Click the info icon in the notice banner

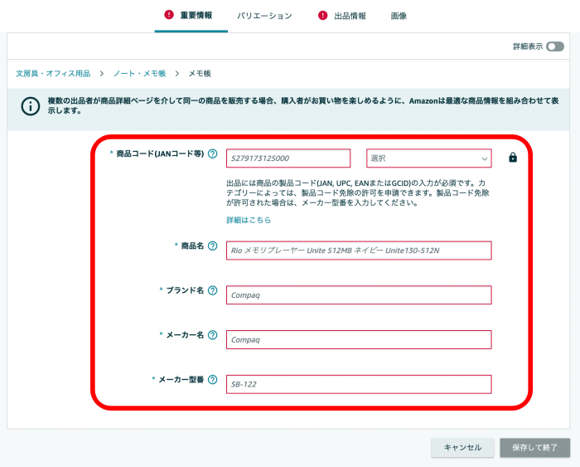point(31,105)
